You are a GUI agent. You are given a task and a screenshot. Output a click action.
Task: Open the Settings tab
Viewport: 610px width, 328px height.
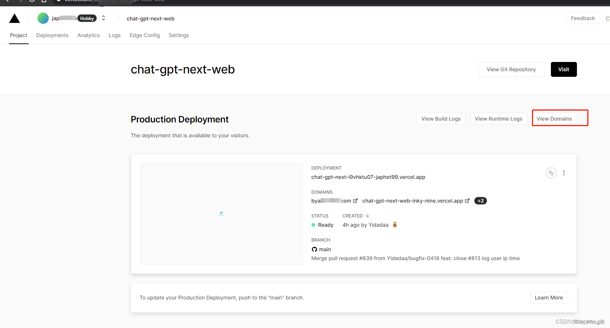pyautogui.click(x=179, y=35)
